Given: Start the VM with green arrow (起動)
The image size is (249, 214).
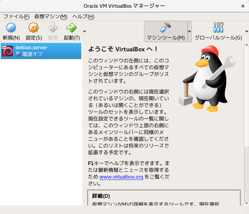Looking at the screenshot, I should (x=72, y=27).
